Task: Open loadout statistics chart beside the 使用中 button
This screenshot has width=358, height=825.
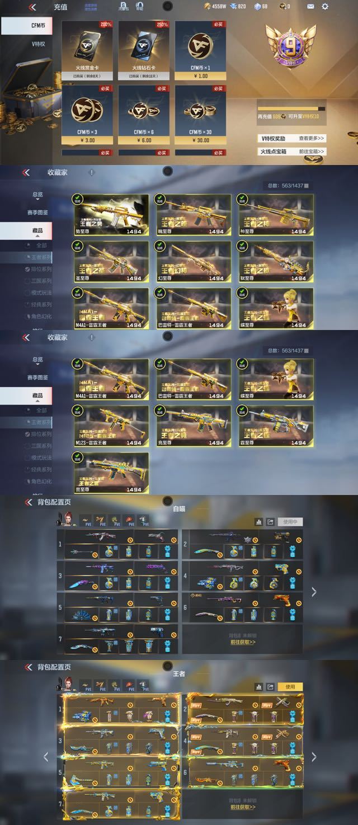Action: pyautogui.click(x=258, y=522)
